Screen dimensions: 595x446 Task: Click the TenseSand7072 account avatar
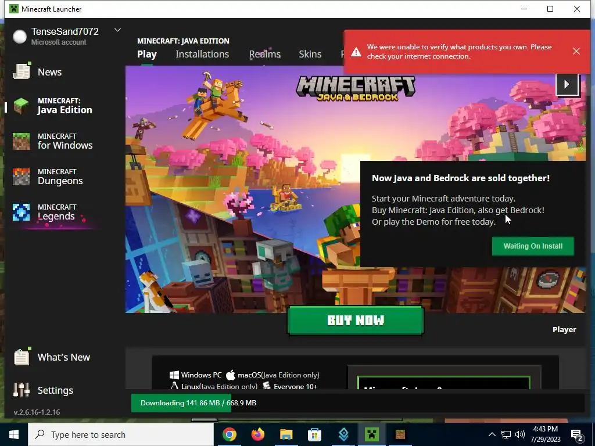20,37
